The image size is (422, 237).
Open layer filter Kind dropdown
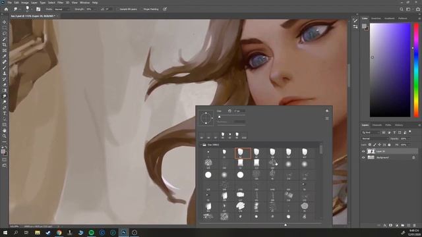(371, 132)
